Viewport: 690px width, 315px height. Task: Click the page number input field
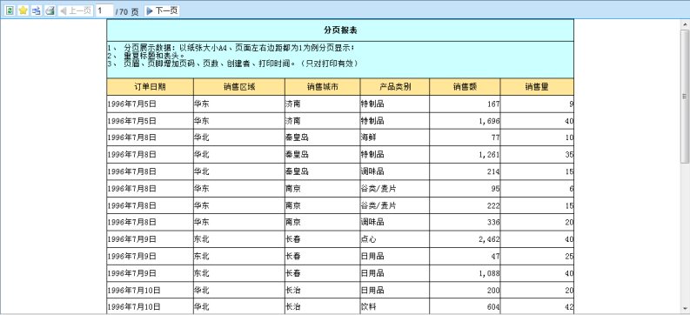(x=104, y=11)
